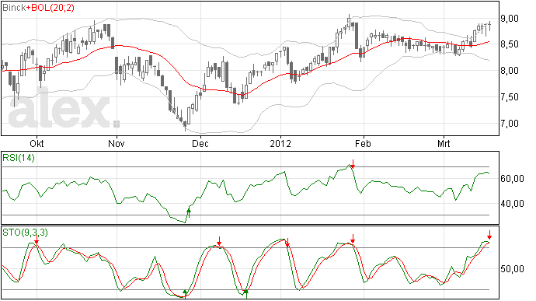Click the 7,50 price axis value
This screenshot has width=536, height=301.
click(510, 97)
